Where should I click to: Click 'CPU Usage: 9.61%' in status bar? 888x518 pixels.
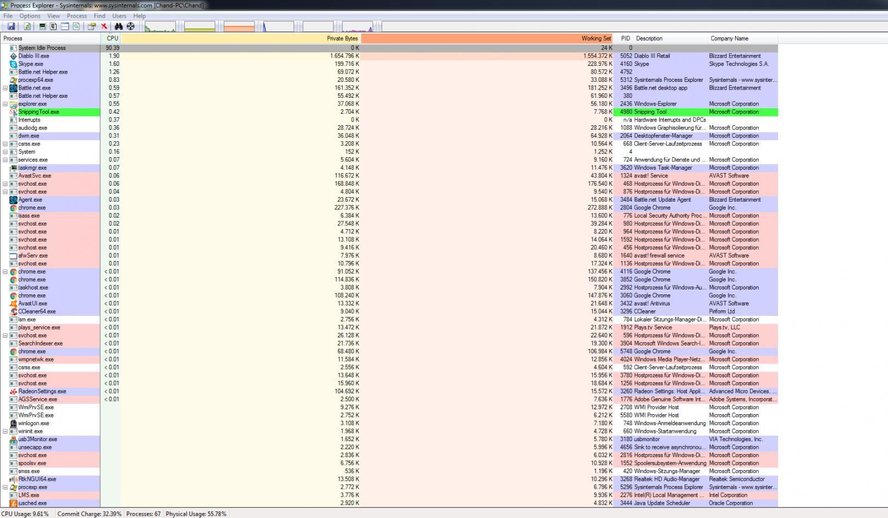25,514
